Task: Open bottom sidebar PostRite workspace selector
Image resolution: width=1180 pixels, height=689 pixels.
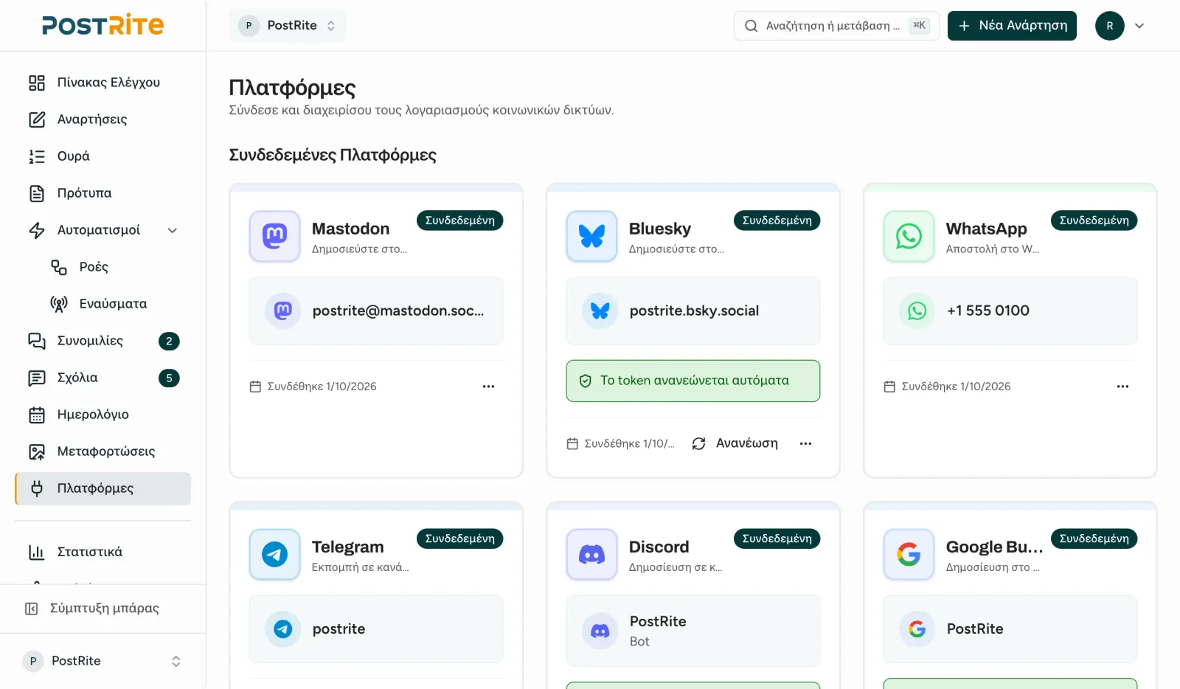Action: (x=103, y=661)
